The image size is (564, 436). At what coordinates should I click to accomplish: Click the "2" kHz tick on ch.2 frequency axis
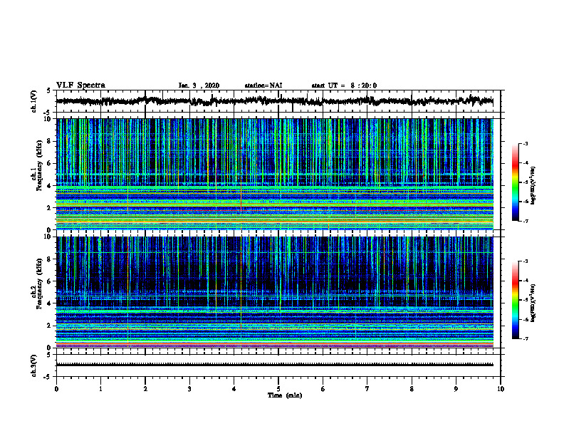[49, 326]
